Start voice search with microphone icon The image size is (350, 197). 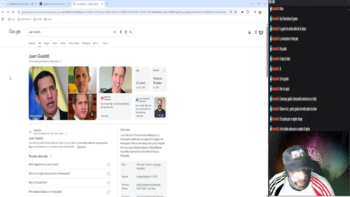tap(121, 32)
